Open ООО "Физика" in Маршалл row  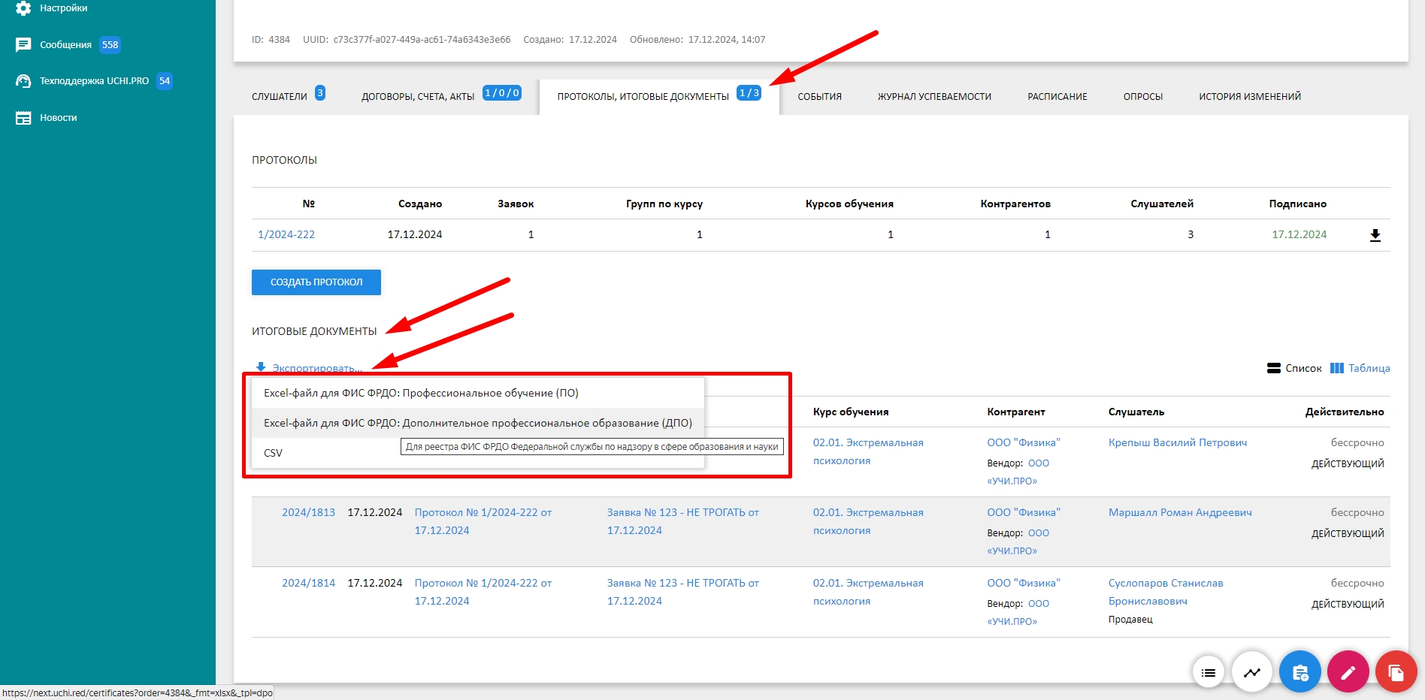pyautogui.click(x=1024, y=512)
